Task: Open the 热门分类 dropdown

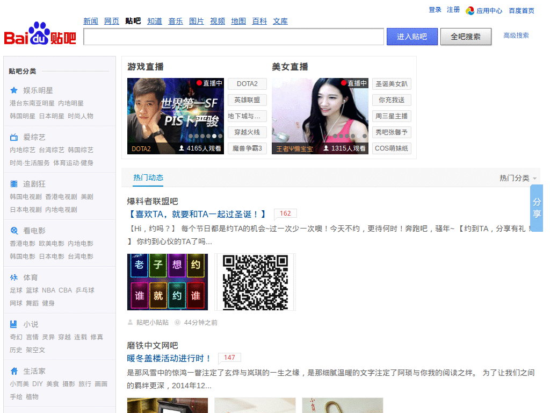Action: (518, 178)
